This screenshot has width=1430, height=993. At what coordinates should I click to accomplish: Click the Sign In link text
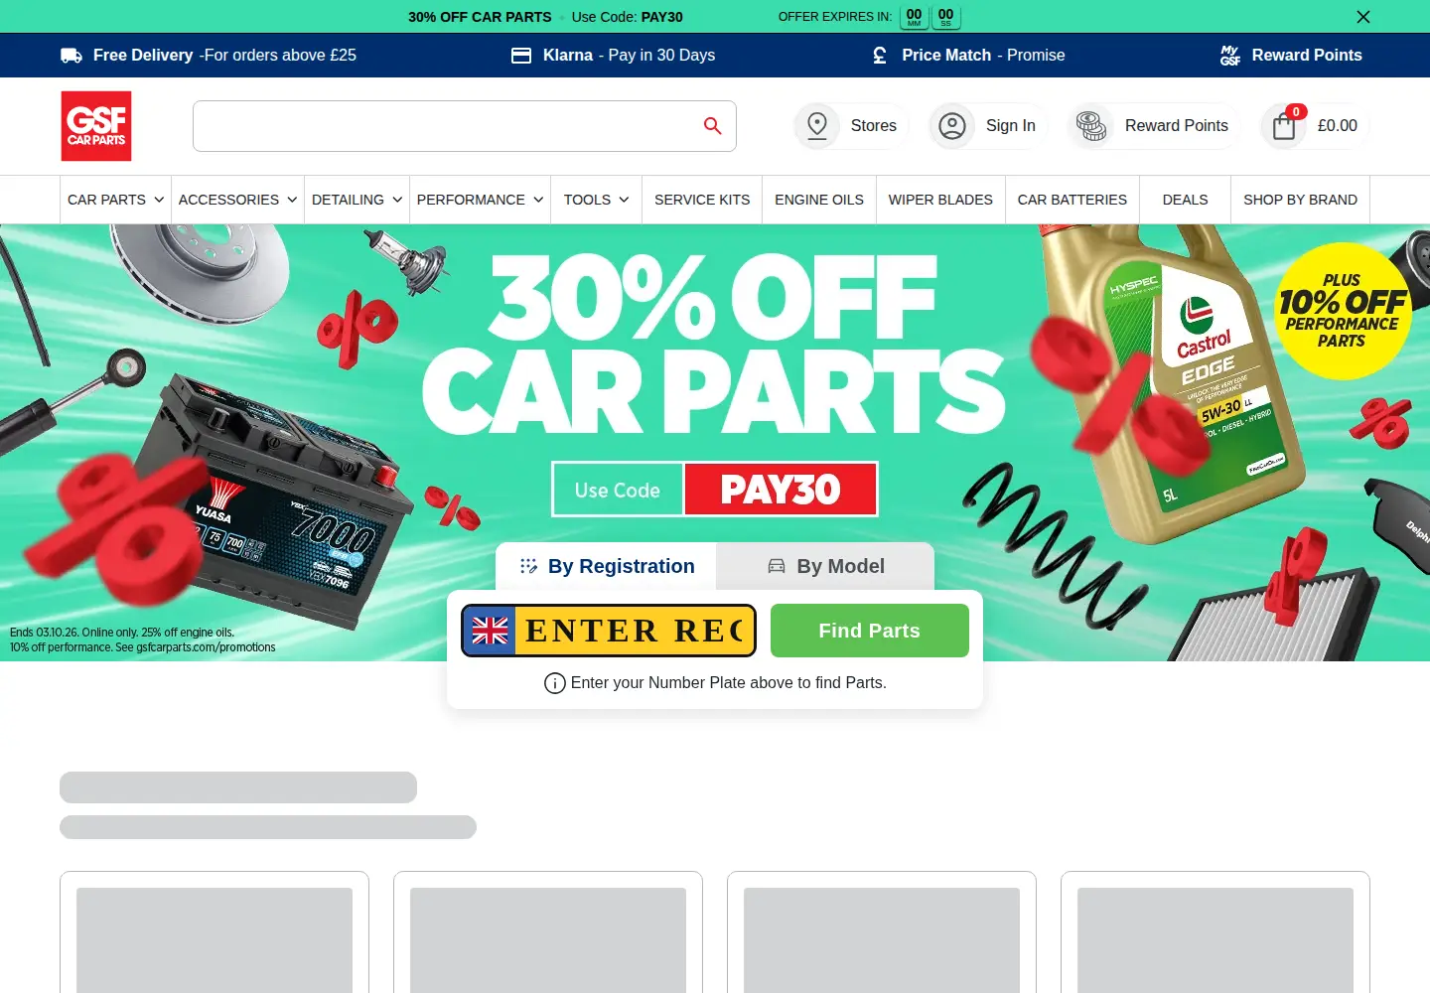click(x=1011, y=126)
